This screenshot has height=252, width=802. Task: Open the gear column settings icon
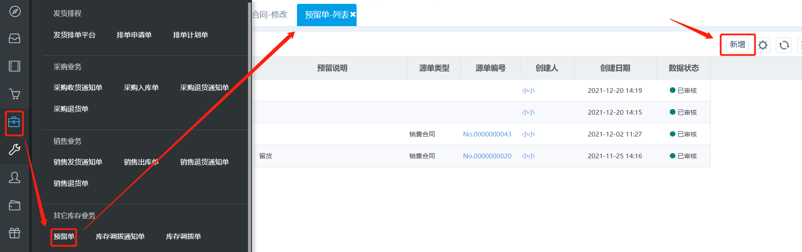(763, 45)
